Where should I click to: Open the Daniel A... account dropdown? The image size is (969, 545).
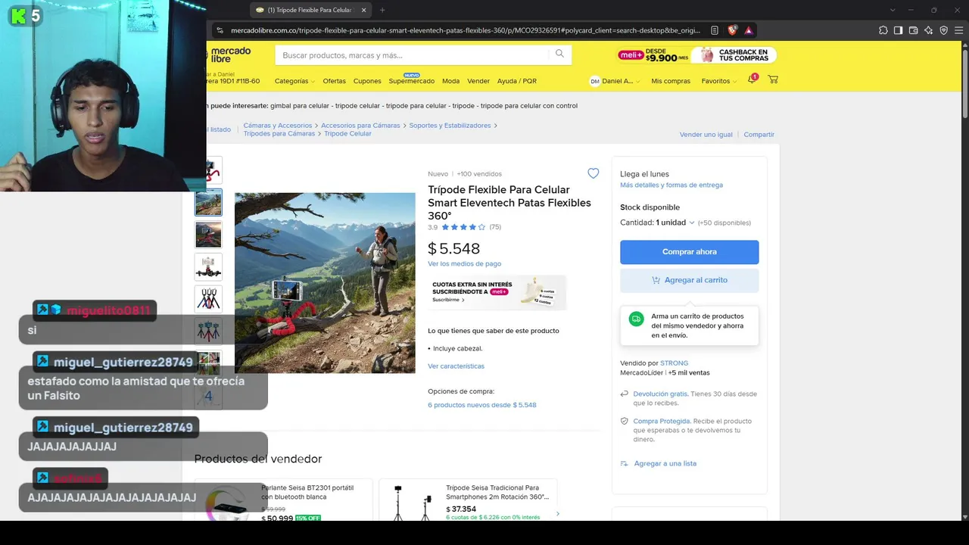(621, 81)
